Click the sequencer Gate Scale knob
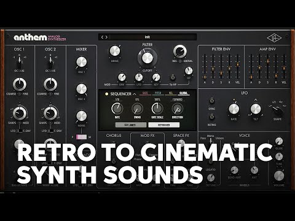Screen dimensions: 295x221 click(x=157, y=109)
